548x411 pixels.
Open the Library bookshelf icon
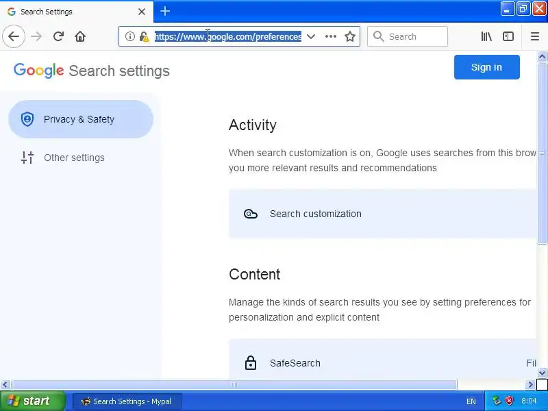pos(486,36)
